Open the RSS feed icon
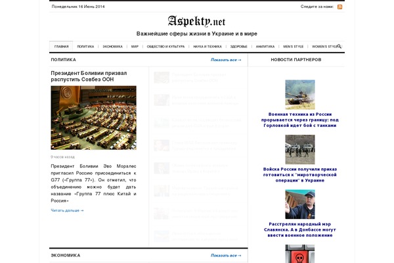Viewport: 394px width, 263px height. (x=339, y=7)
